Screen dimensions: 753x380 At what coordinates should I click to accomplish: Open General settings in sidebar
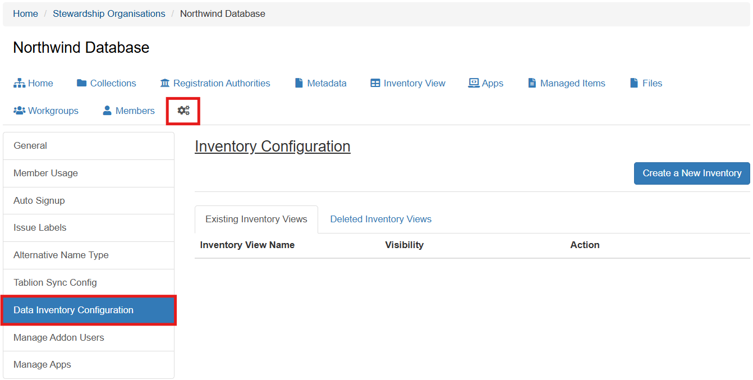point(30,145)
